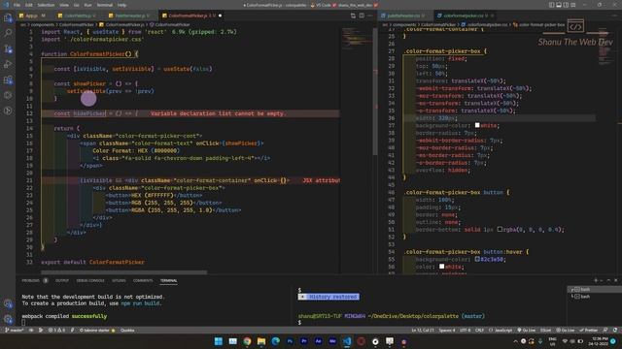
Task: Open After Effects from taskbar
Action: tap(318, 341)
